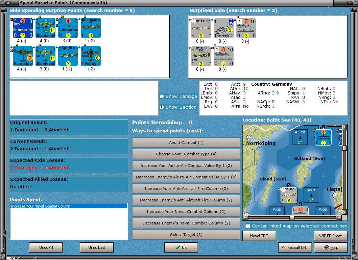Viewport: 358px width, 260px height.
Task: Toggle Center linked map on selected combat hex
Action: [x=248, y=226]
